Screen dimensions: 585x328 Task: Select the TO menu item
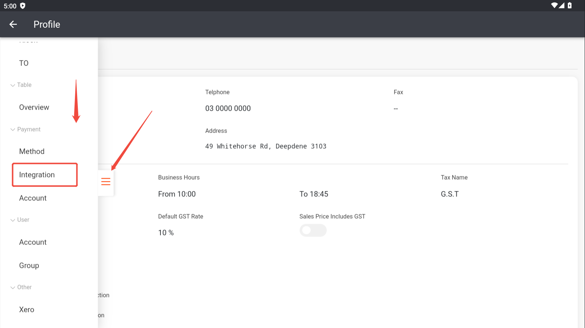click(24, 63)
